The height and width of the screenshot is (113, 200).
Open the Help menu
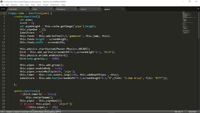63,5
